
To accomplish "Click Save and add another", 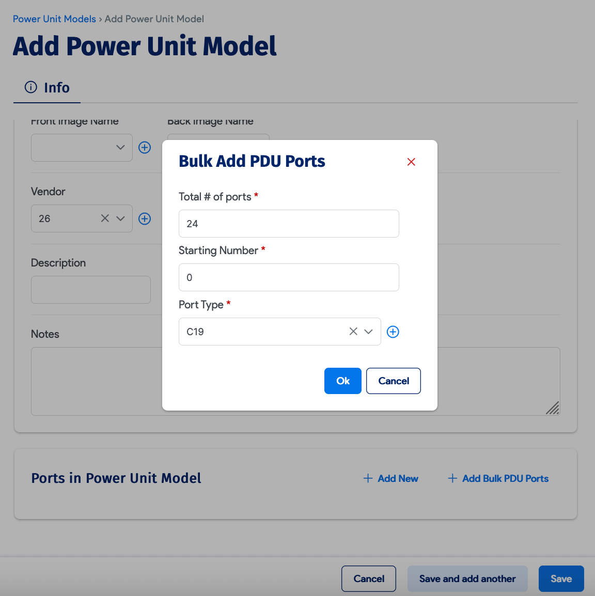I will click(467, 578).
